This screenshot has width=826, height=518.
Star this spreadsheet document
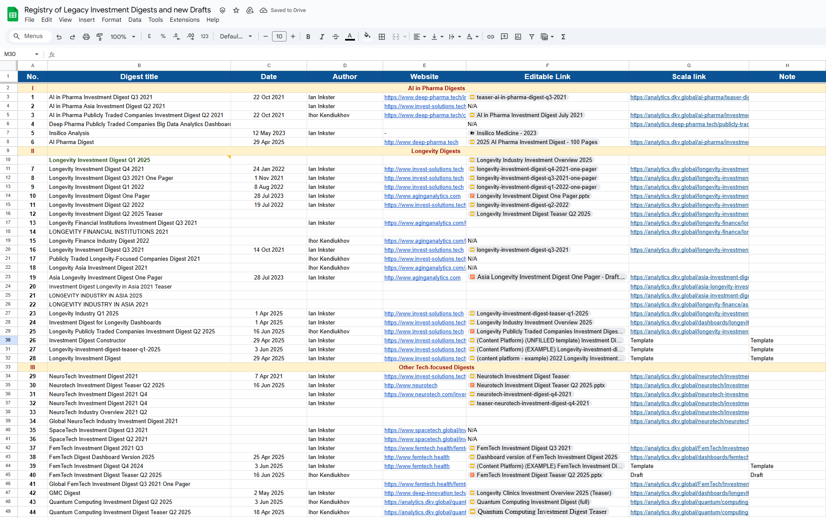pyautogui.click(x=236, y=10)
